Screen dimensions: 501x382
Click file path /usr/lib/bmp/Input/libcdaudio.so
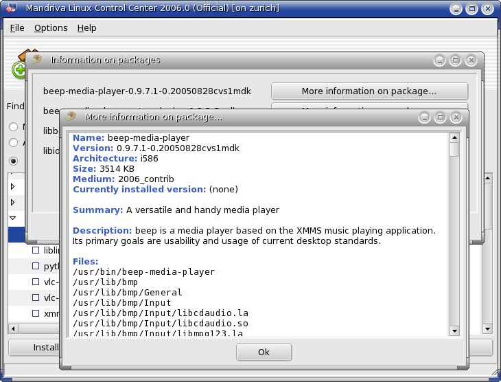[161, 323]
